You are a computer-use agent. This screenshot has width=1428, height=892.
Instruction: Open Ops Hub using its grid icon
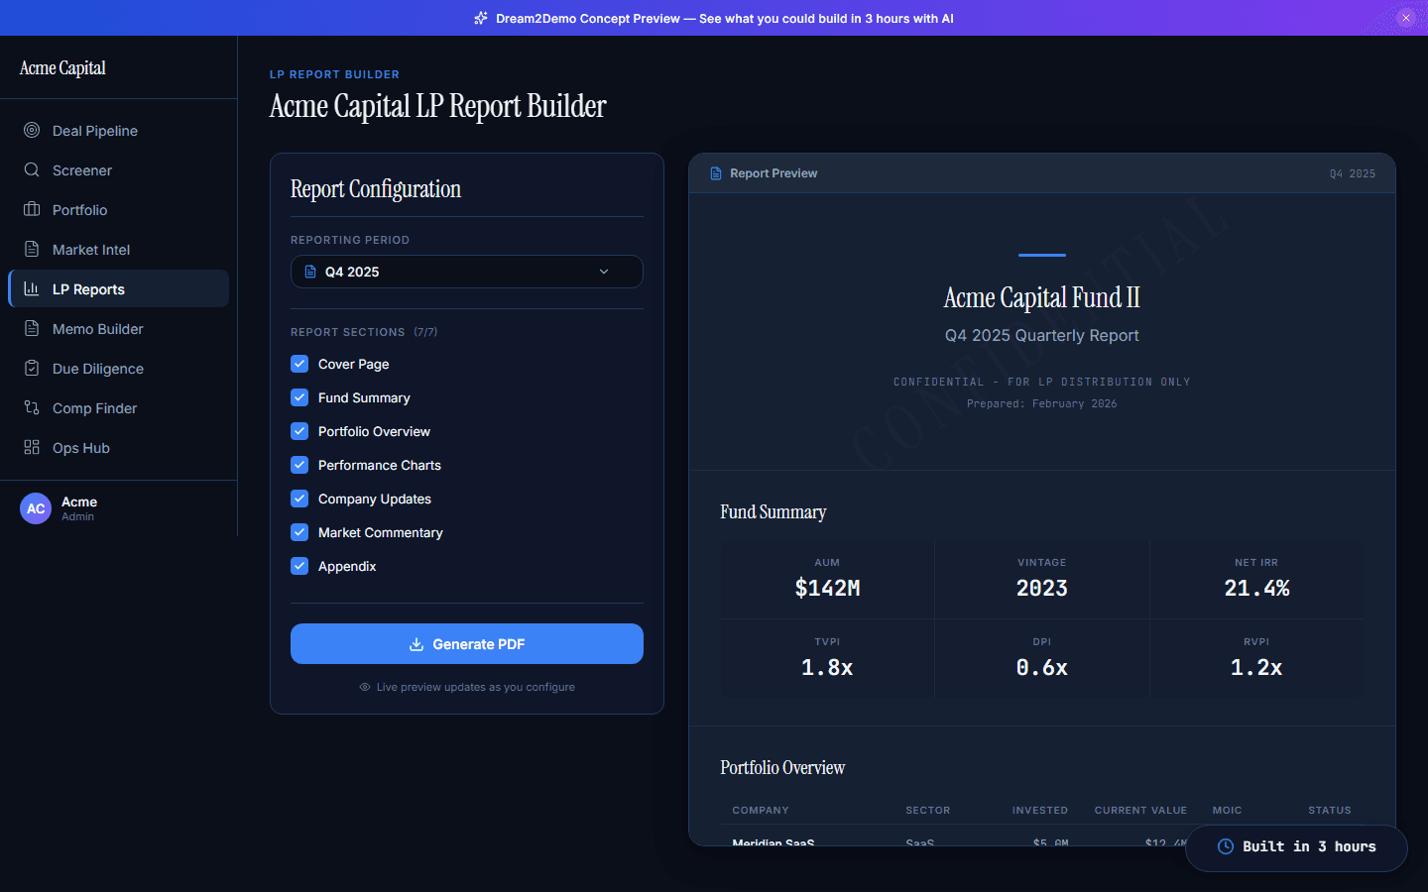coord(31,447)
